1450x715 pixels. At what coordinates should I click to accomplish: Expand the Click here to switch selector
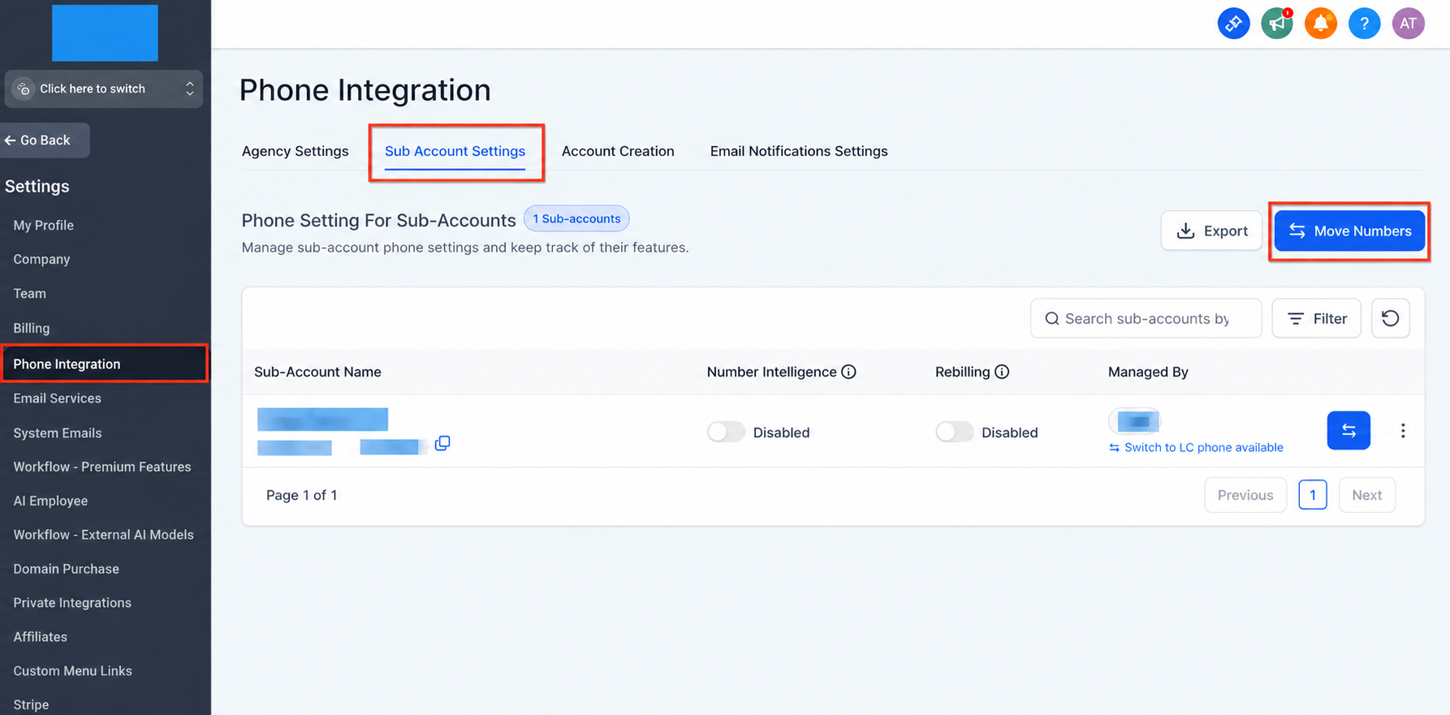click(104, 88)
